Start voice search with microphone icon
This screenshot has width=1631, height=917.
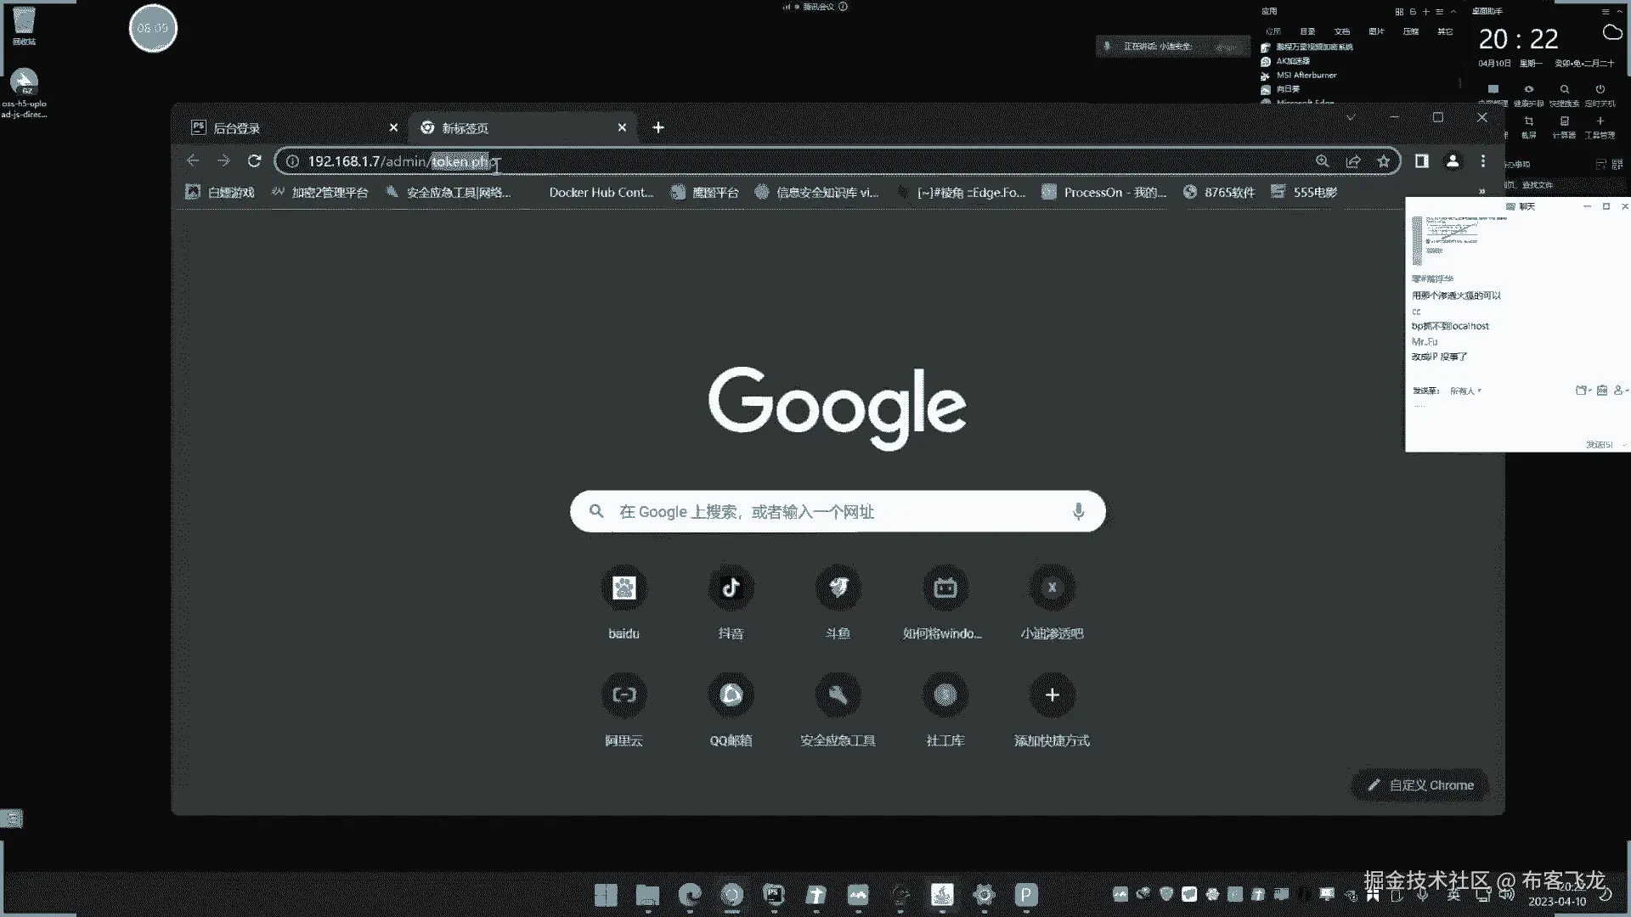click(x=1078, y=512)
